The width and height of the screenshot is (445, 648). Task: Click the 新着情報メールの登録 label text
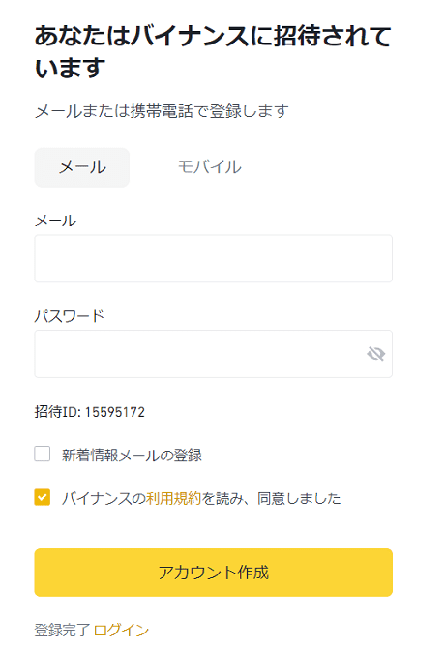point(132,455)
